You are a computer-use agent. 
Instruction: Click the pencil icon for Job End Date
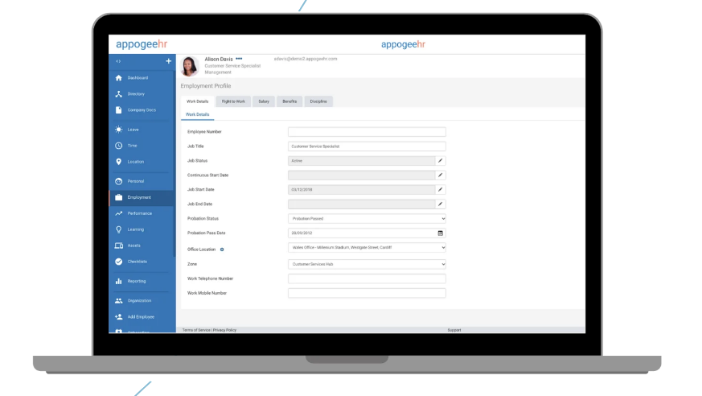click(441, 204)
